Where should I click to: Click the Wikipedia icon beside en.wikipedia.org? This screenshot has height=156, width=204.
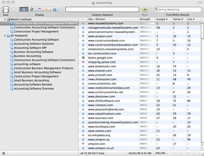click(83, 135)
